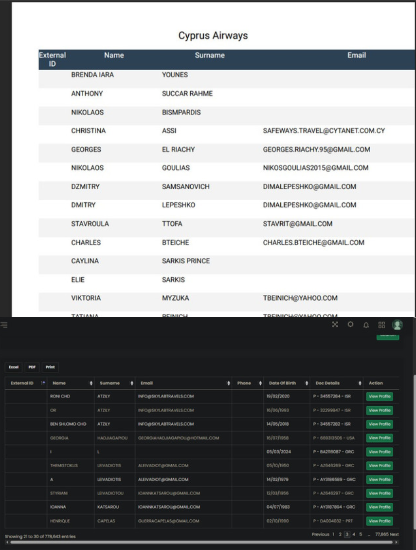Select STAVROULA name in the document
Image resolution: width=416 pixels, height=550 pixels.
click(90, 224)
